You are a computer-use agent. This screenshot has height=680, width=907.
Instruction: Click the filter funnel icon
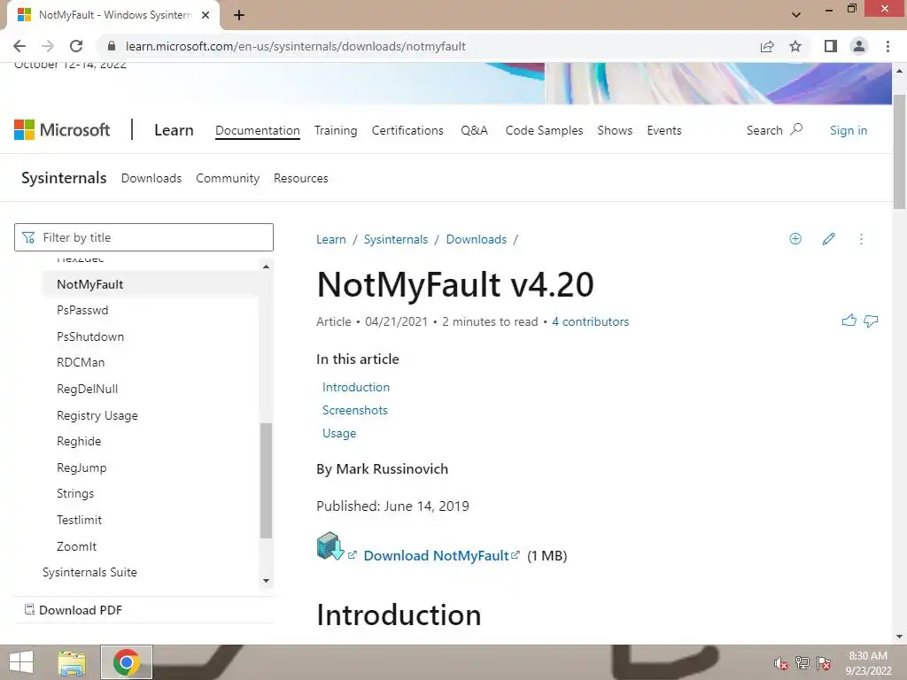click(x=28, y=237)
